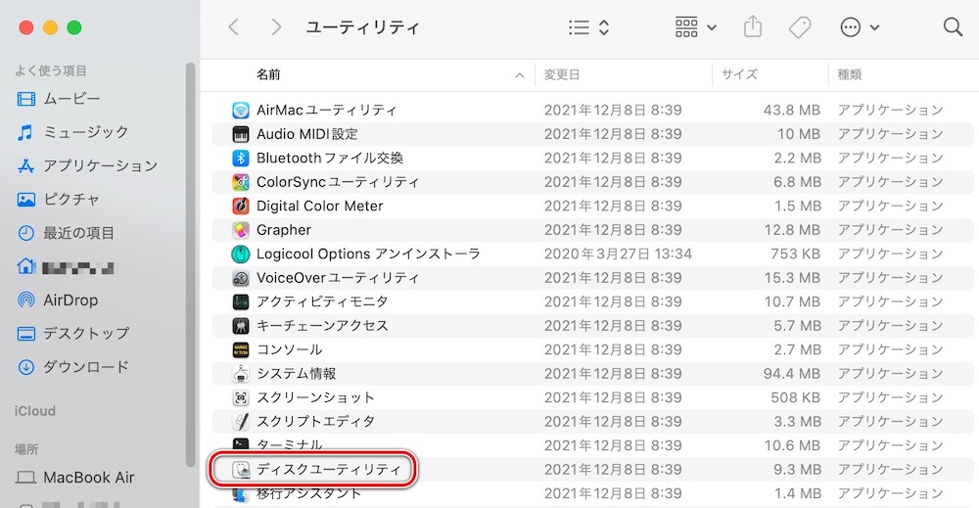Click the コンソール app icon
Viewport: 979px width, 508px height.
point(241,349)
